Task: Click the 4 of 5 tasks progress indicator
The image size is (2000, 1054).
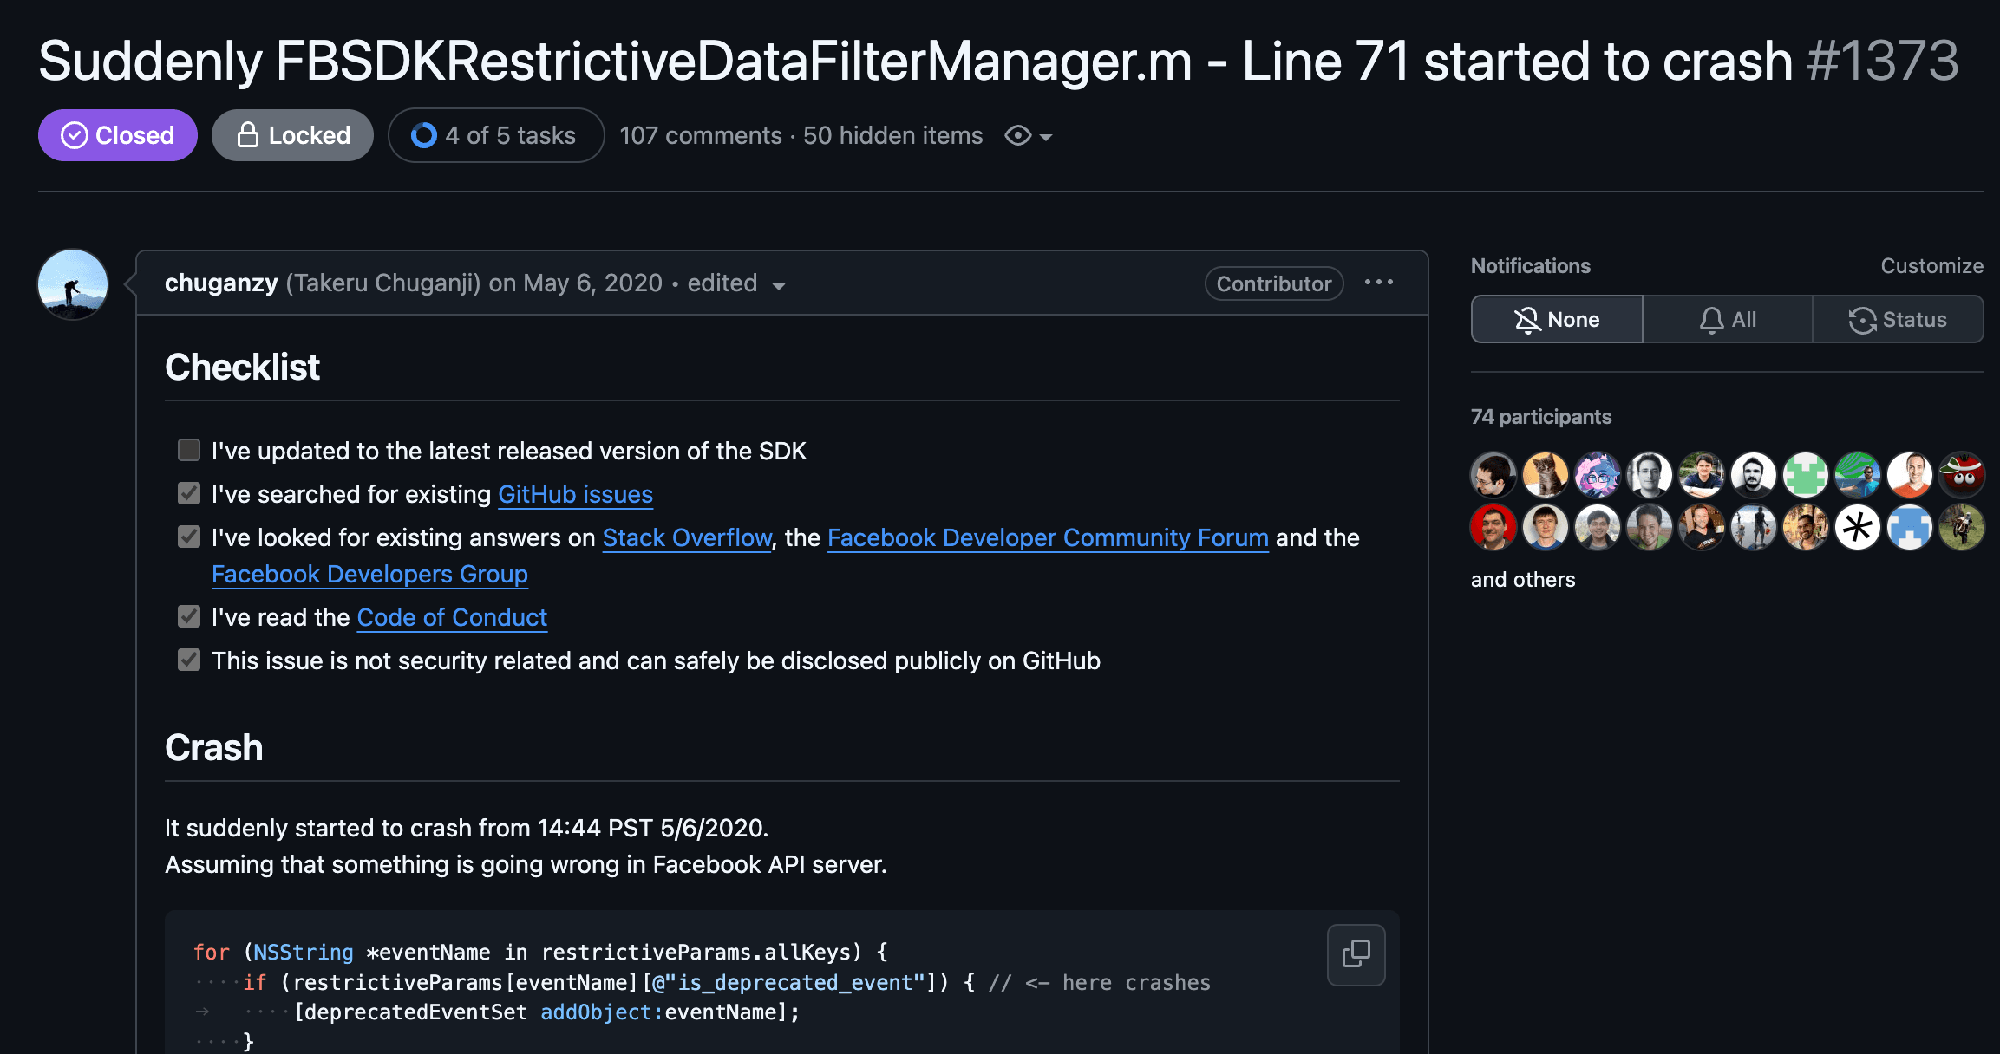Action: [x=496, y=135]
